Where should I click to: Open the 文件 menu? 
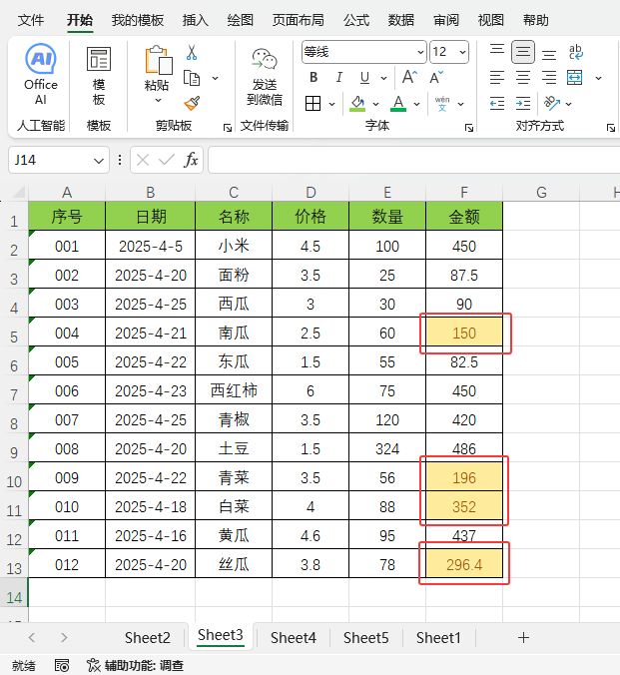click(x=31, y=20)
